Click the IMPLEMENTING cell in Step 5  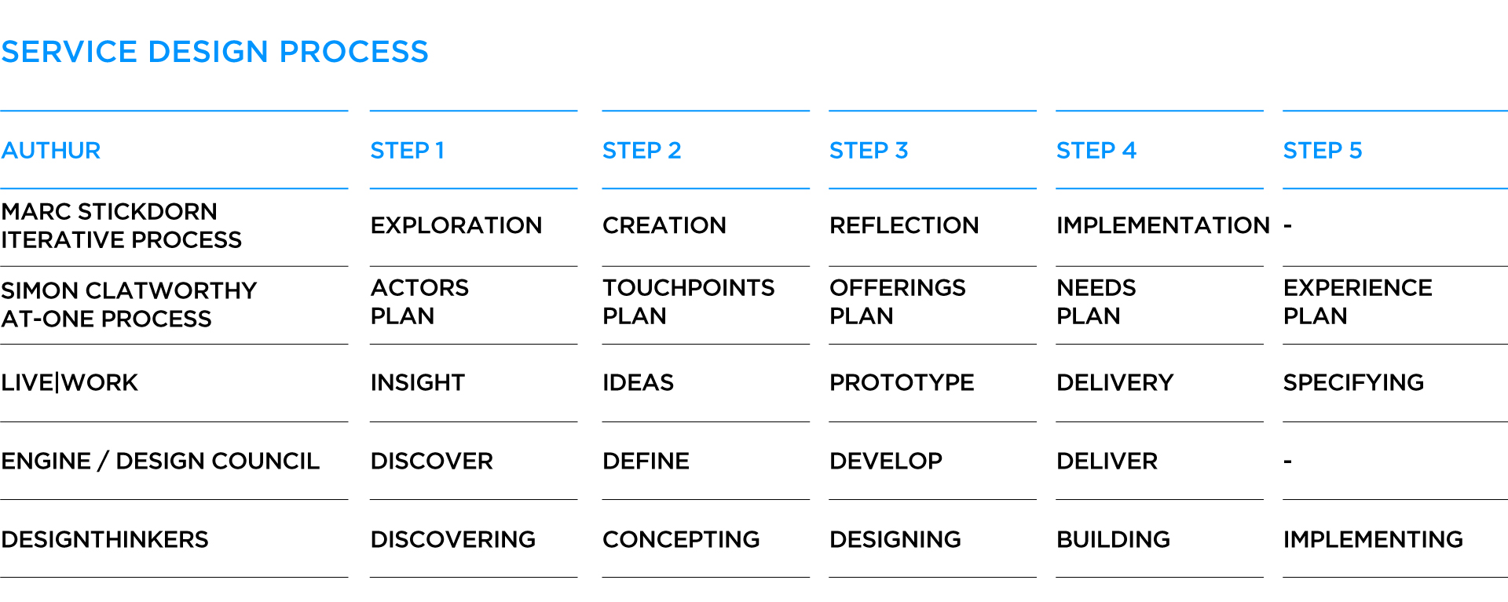[x=1372, y=539]
